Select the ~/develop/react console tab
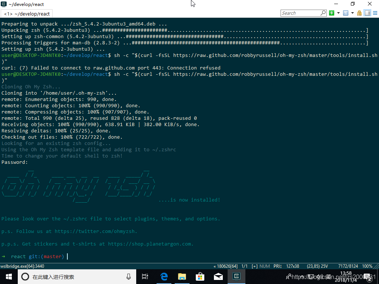This screenshot has width=379, height=284. click(27, 14)
